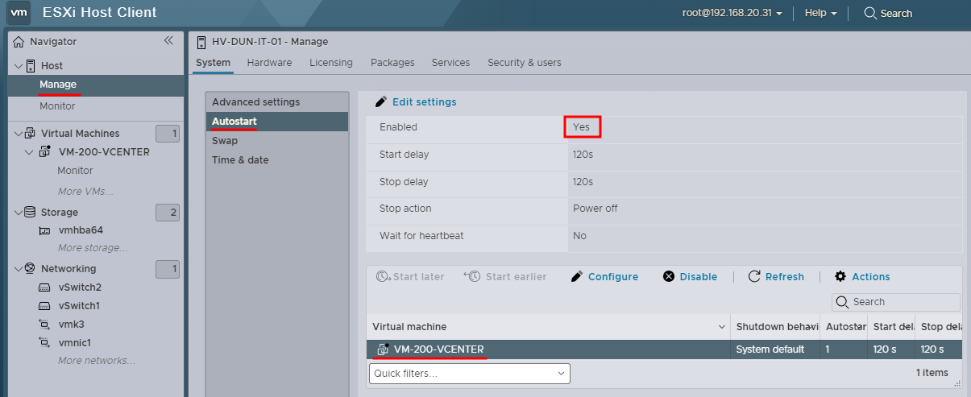Click the More networks... link
Viewport: 971px width, 397px height.
coord(97,361)
